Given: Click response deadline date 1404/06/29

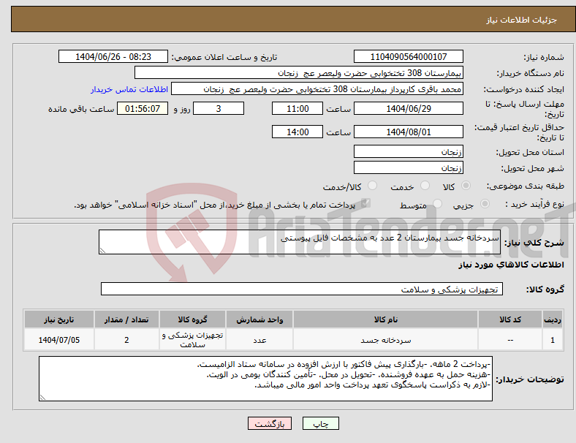Looking at the screenshot, I should (x=408, y=108).
